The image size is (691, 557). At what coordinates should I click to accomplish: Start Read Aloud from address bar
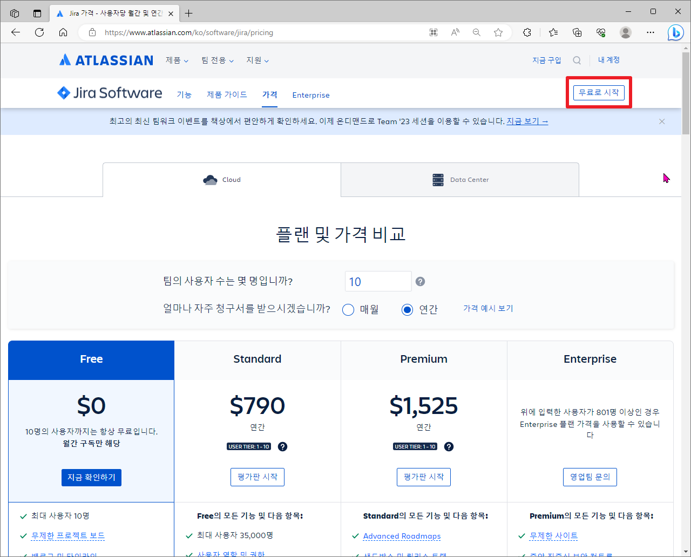pos(455,32)
